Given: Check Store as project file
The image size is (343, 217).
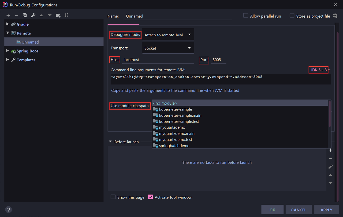Looking at the screenshot, I should coord(292,16).
